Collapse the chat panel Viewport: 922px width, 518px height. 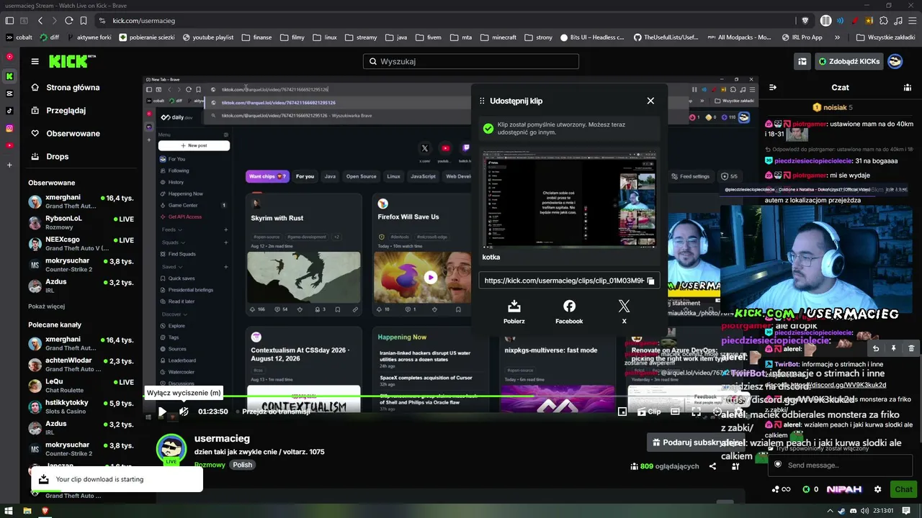click(x=773, y=87)
